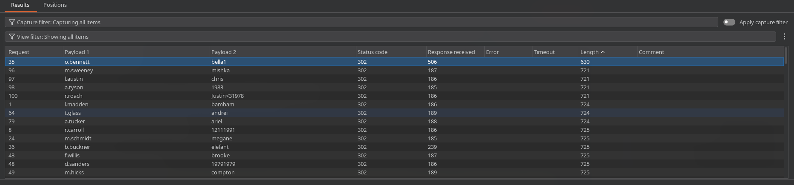Click the Length column sort arrow

pyautogui.click(x=603, y=52)
